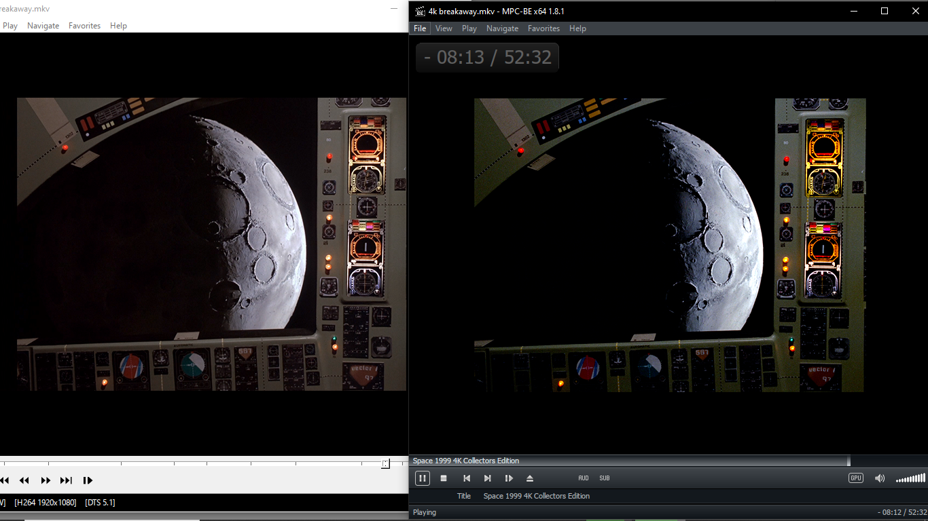Open Help menu in left player window

118,26
